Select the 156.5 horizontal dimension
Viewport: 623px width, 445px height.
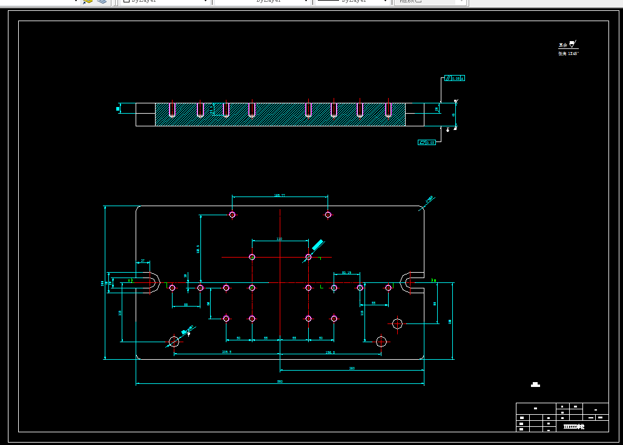click(330, 352)
